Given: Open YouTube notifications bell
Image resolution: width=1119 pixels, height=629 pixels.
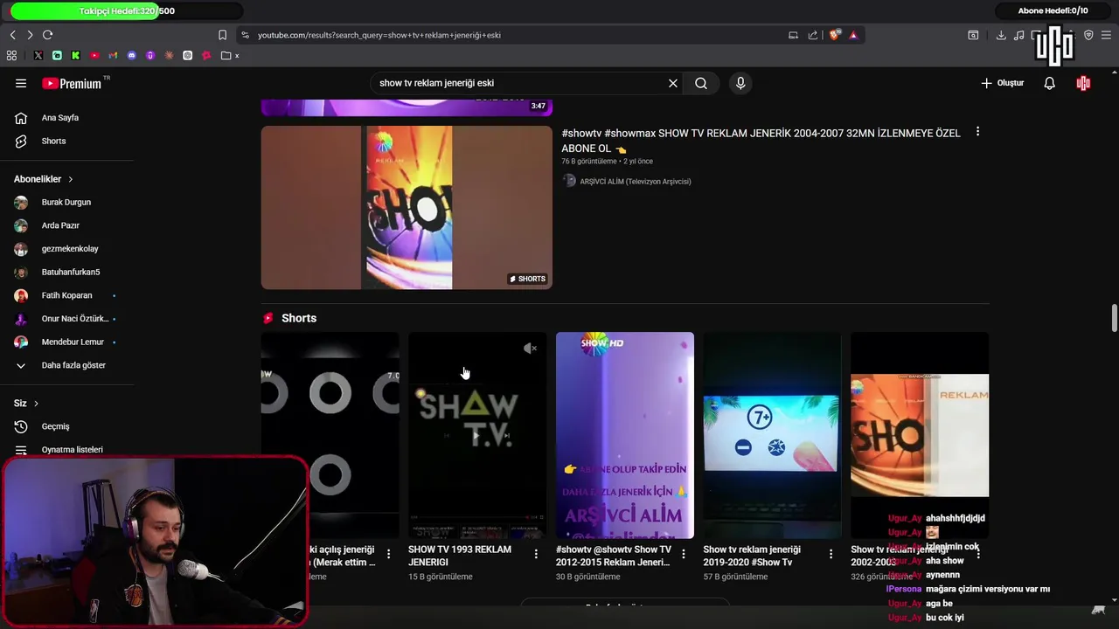Looking at the screenshot, I should point(1050,83).
